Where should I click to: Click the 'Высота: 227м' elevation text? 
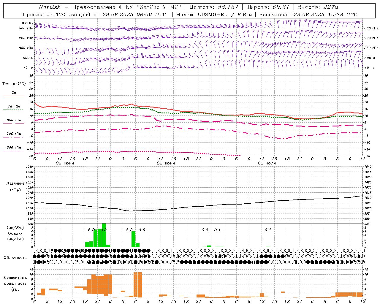point(318,7)
